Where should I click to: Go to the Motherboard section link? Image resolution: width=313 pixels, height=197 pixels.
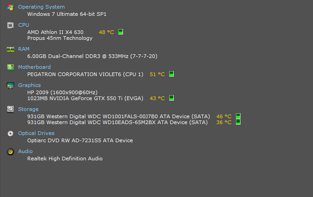(34, 67)
